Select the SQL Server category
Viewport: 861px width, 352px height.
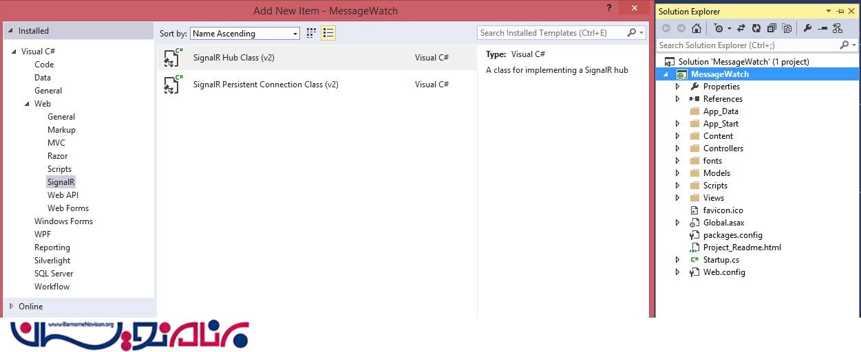click(x=54, y=274)
